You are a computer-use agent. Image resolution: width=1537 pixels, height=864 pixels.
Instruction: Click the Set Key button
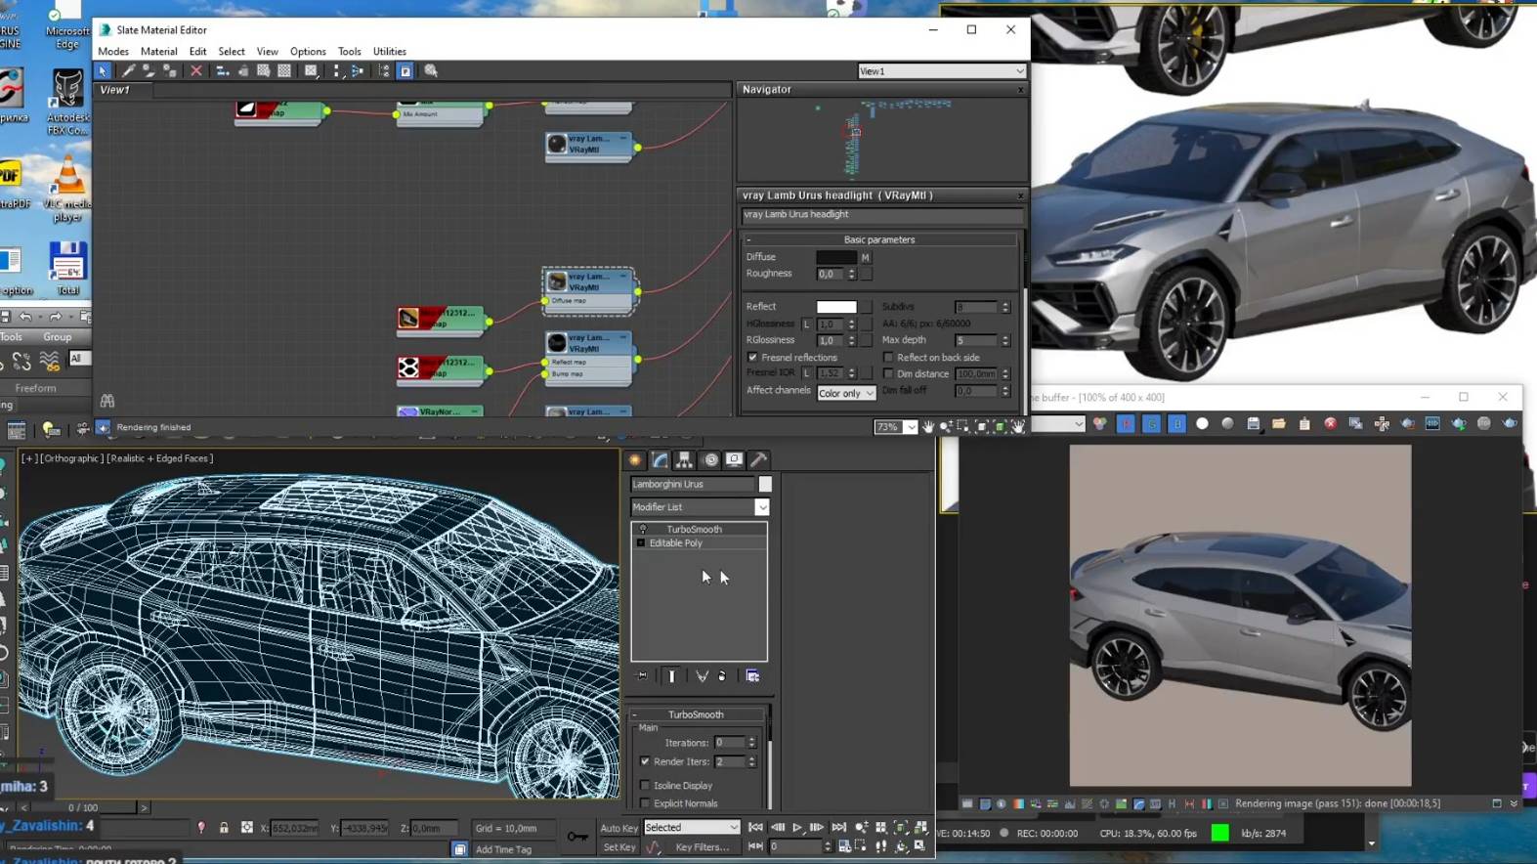[619, 847]
